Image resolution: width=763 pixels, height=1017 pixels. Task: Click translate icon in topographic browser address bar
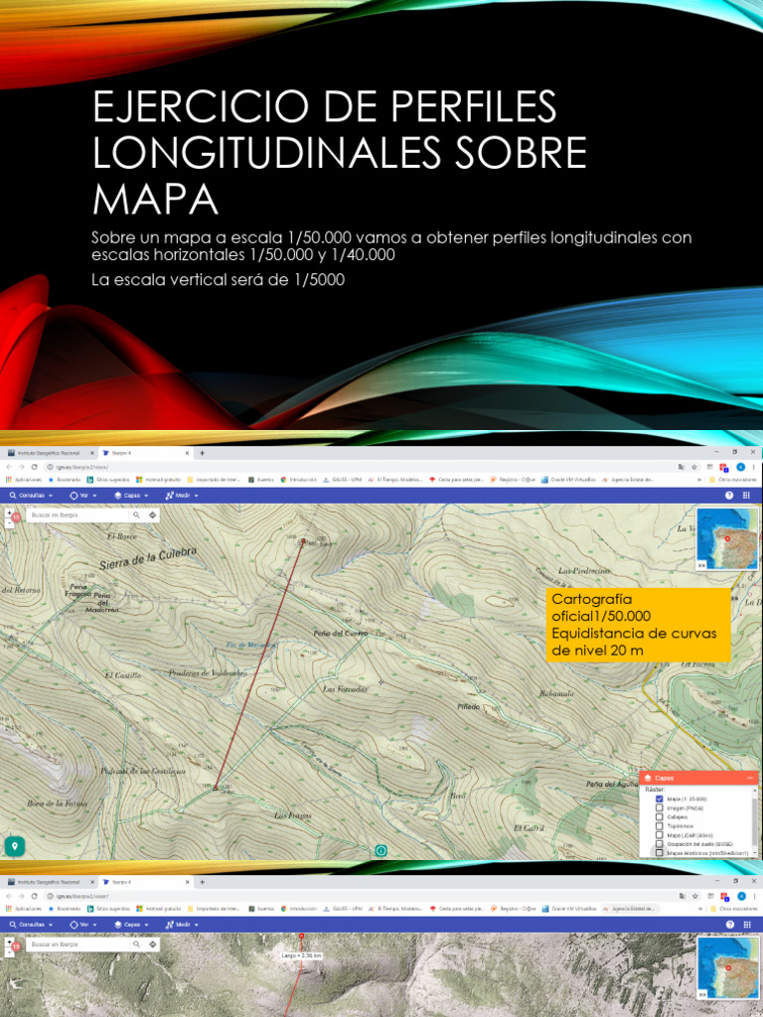click(x=681, y=467)
